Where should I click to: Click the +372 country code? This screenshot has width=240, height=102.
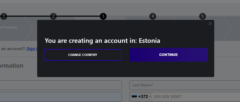pos(143,97)
